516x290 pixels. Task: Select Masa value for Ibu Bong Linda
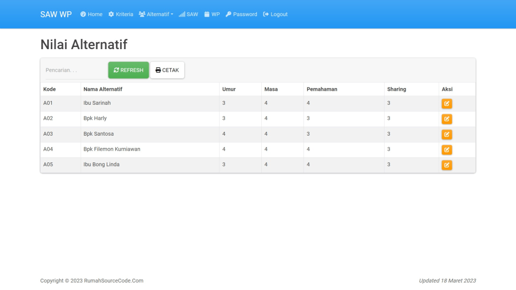click(266, 164)
